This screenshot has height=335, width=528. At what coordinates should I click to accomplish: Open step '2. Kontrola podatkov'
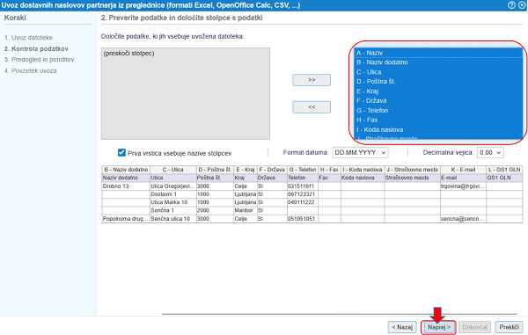(x=36, y=48)
